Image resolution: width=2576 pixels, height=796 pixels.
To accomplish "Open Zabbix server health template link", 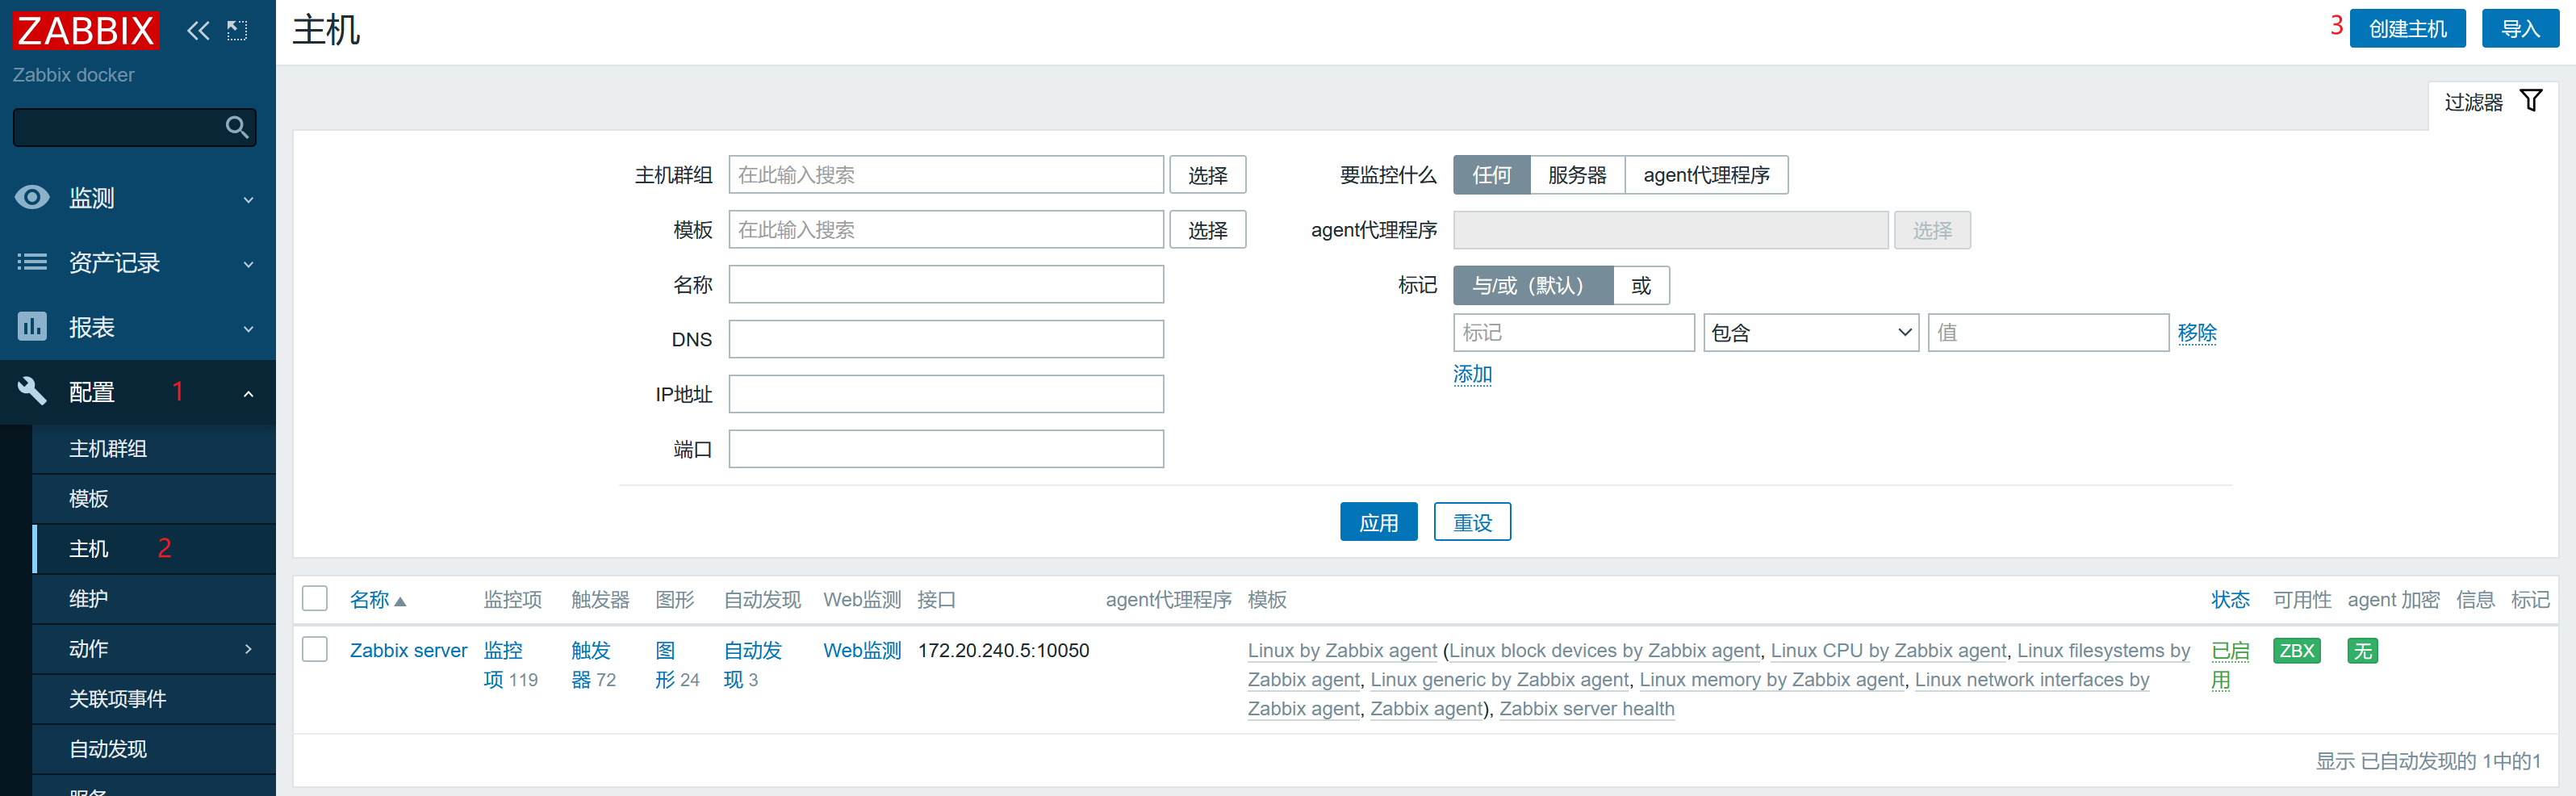I will [x=1587, y=709].
